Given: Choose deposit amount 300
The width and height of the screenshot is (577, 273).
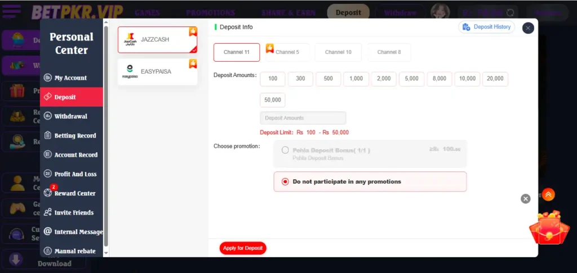Looking at the screenshot, I should click(x=300, y=79).
